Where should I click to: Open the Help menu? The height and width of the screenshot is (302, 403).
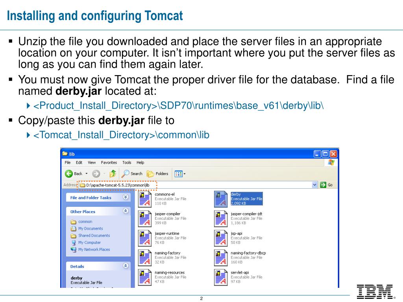(140, 162)
